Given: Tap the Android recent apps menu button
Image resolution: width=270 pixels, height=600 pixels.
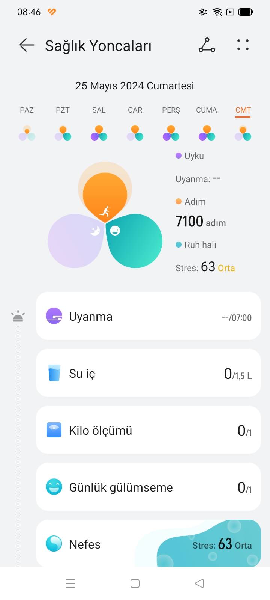Looking at the screenshot, I should coord(70,583).
